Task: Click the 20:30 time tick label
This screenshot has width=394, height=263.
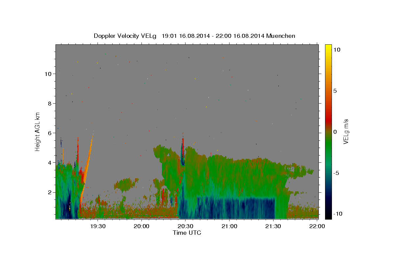Action: [x=185, y=226]
